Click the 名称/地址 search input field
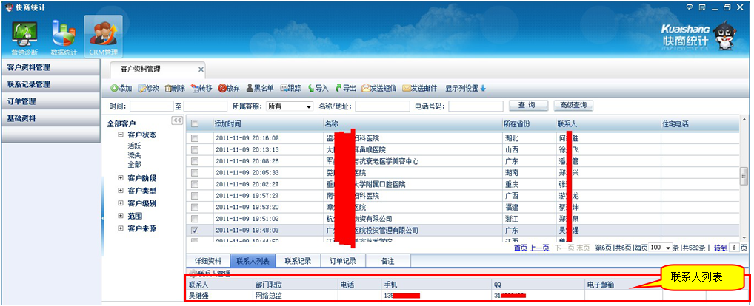 point(381,106)
